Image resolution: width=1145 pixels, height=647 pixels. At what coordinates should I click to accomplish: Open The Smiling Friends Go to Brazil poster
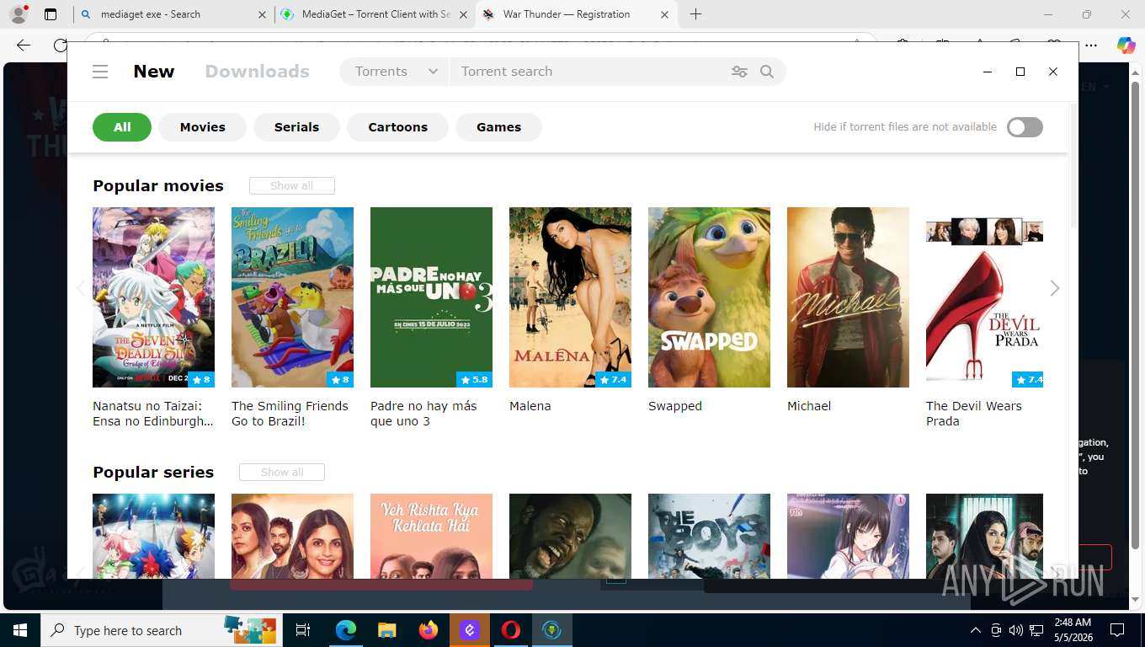292,297
